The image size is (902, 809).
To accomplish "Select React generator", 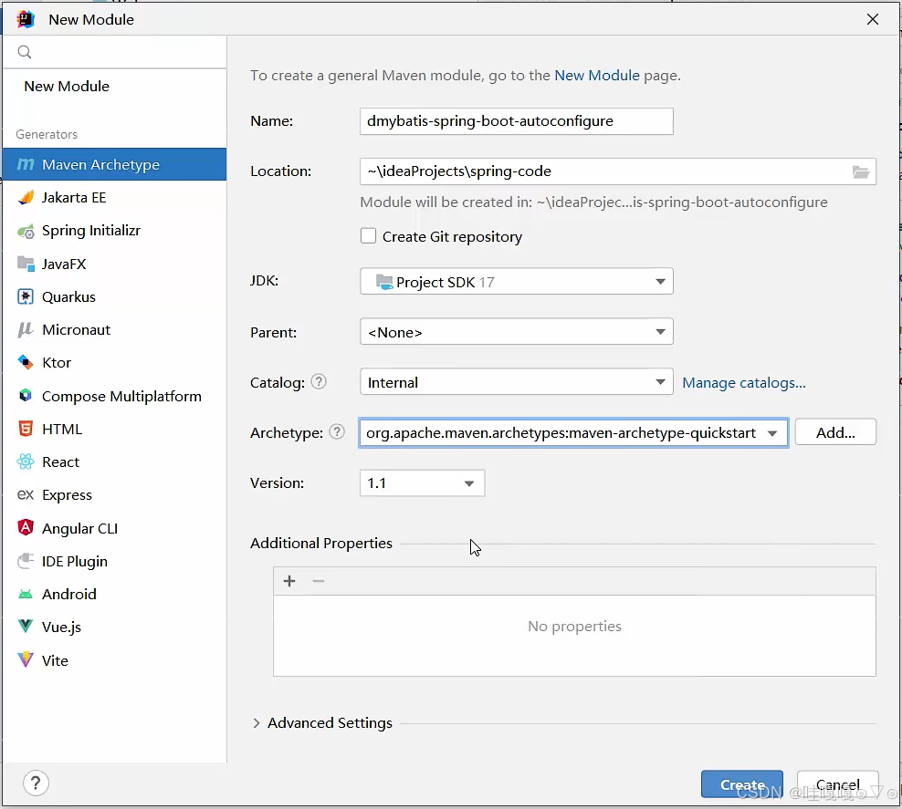I will [x=114, y=462].
